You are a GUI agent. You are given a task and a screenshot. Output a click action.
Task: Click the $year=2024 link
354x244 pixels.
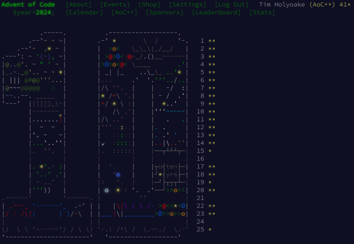pos(34,12)
